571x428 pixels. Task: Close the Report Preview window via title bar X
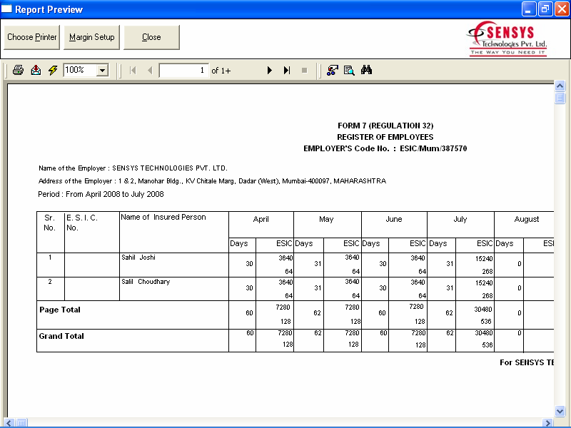[x=562, y=9]
